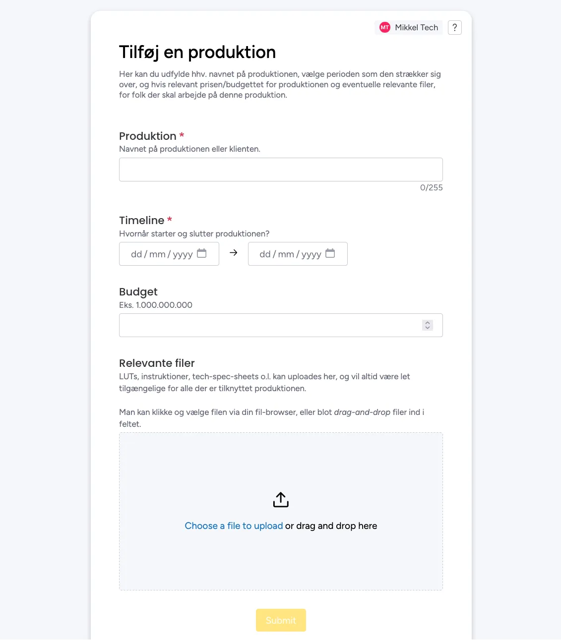Focus the Budget number field
The width and height of the screenshot is (561, 640).
point(268,325)
